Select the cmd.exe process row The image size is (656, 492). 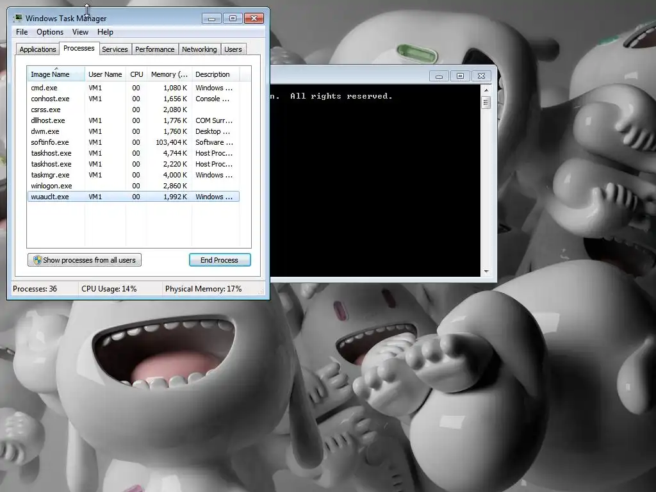133,88
